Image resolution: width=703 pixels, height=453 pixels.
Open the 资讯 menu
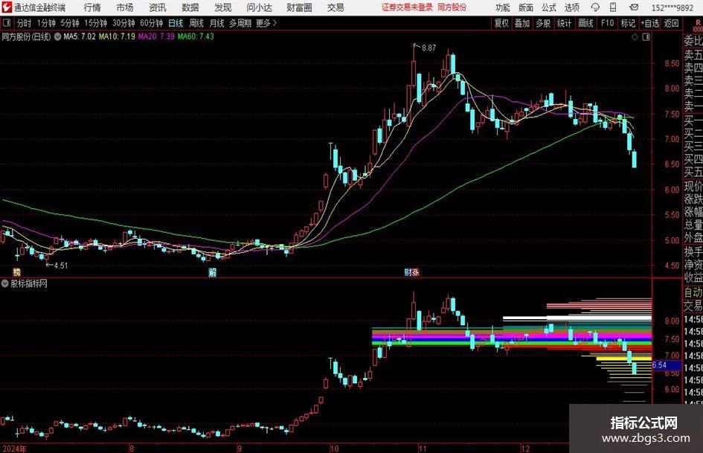coord(158,7)
